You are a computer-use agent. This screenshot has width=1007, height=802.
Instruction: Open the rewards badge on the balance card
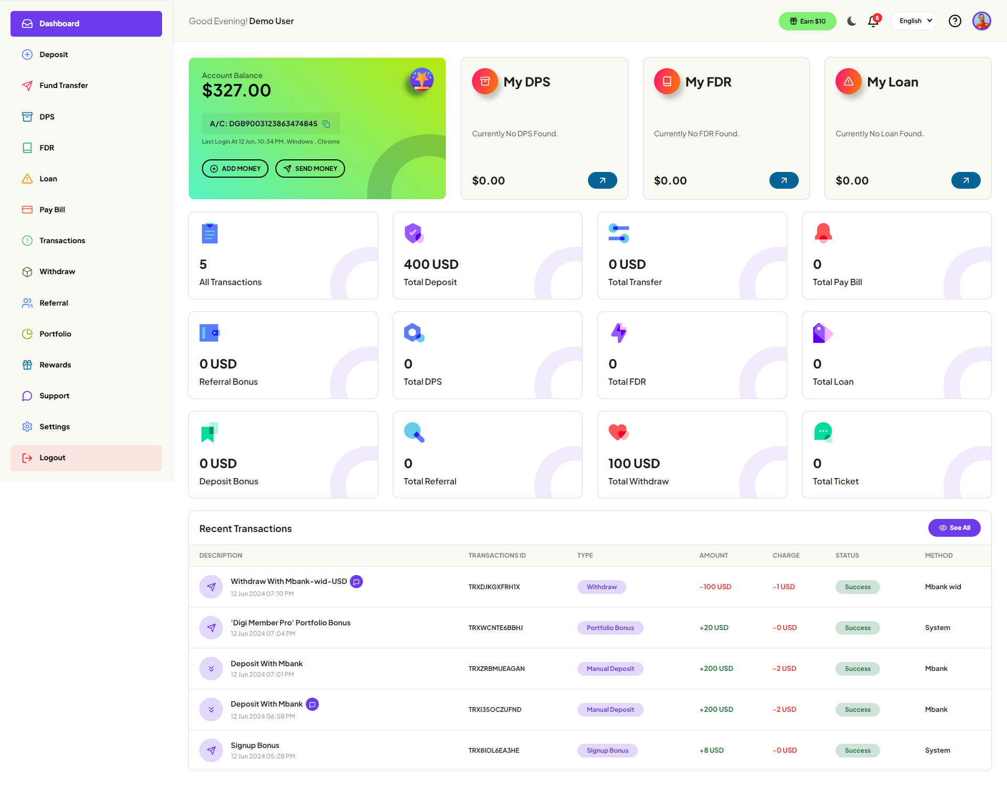(422, 80)
